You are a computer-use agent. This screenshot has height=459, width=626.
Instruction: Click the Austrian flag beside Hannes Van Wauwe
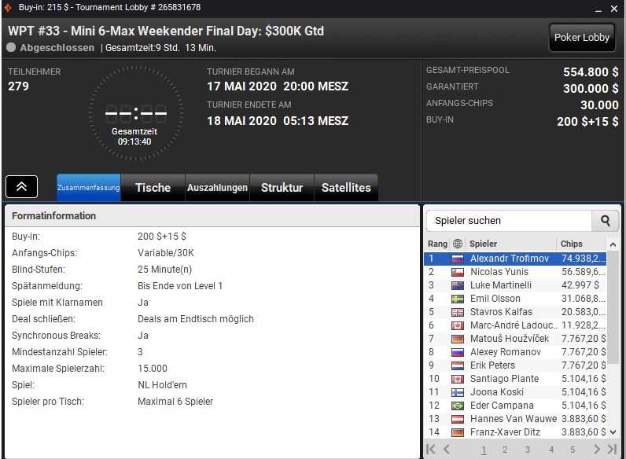[x=458, y=420]
